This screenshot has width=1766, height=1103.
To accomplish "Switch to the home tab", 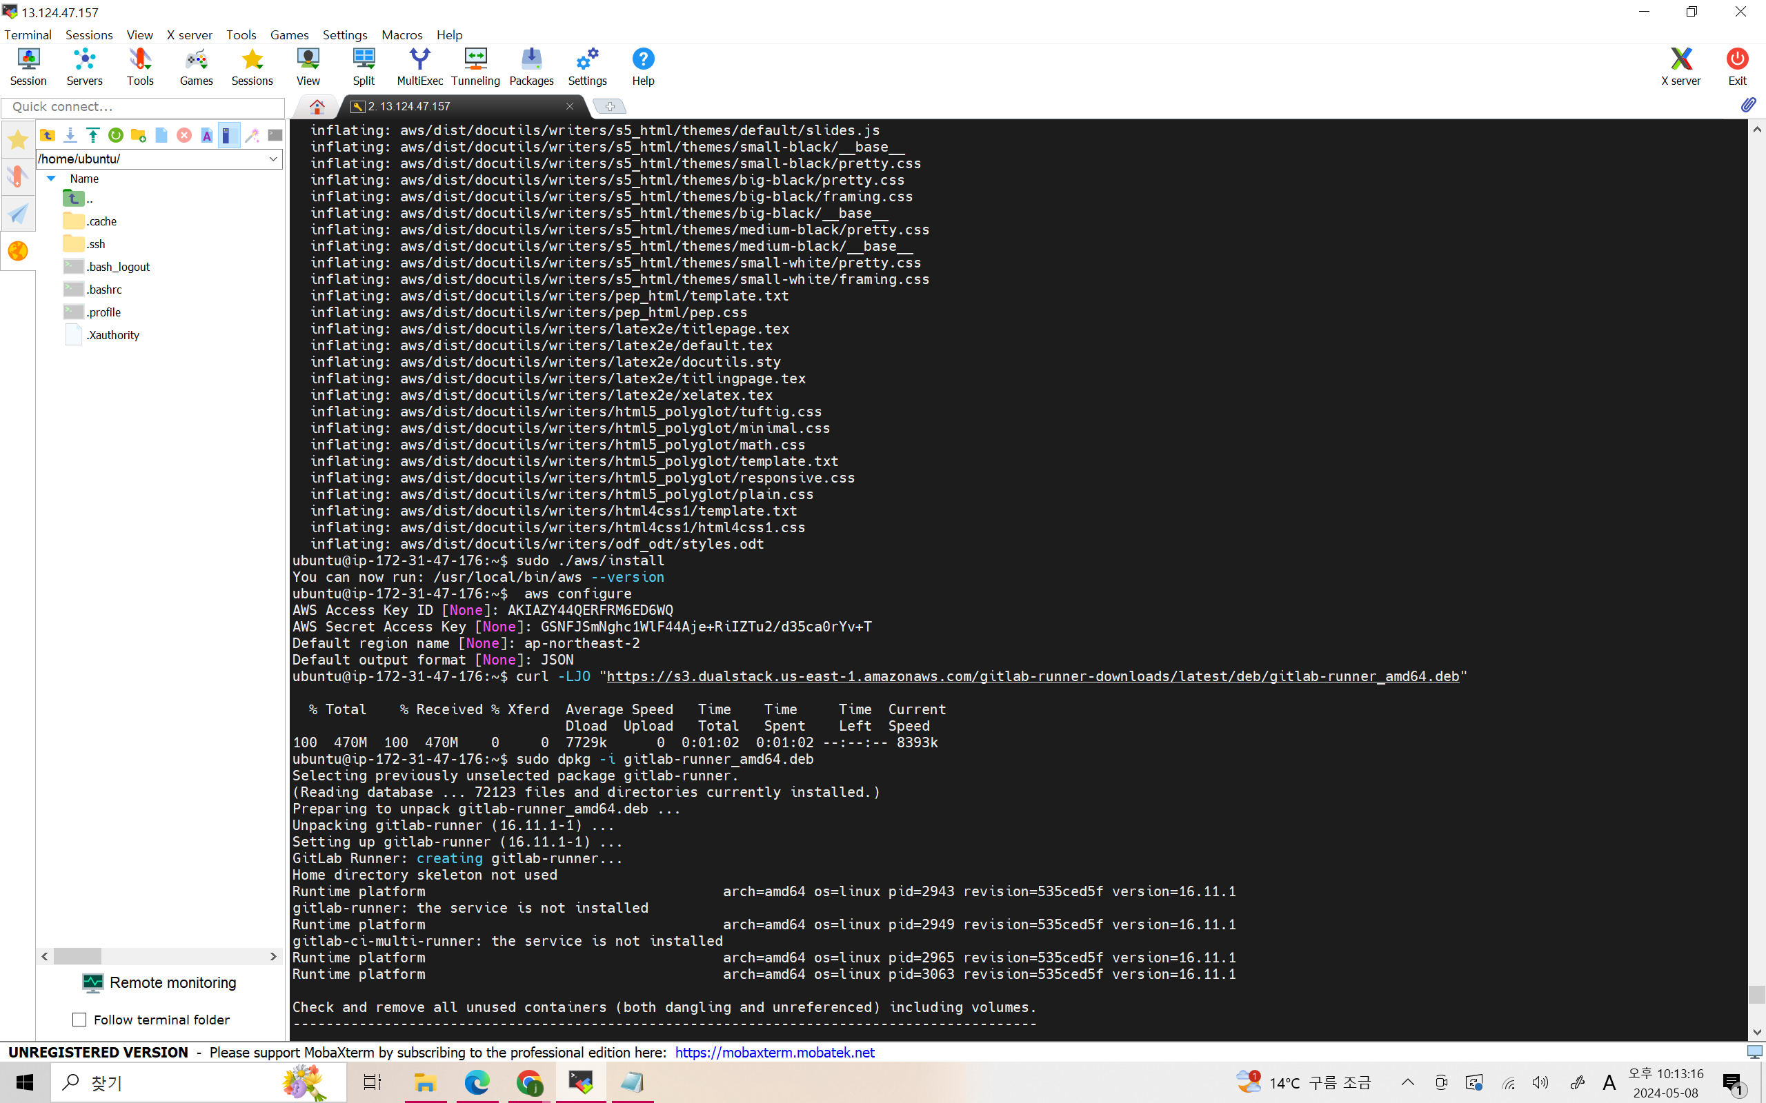I will click(317, 106).
